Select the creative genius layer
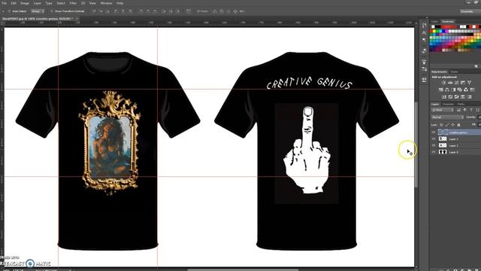 point(459,132)
